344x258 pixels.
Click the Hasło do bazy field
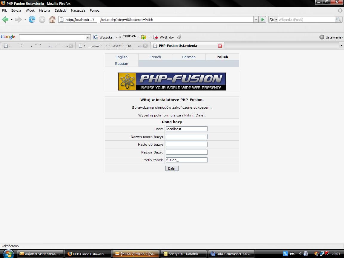pos(187,144)
